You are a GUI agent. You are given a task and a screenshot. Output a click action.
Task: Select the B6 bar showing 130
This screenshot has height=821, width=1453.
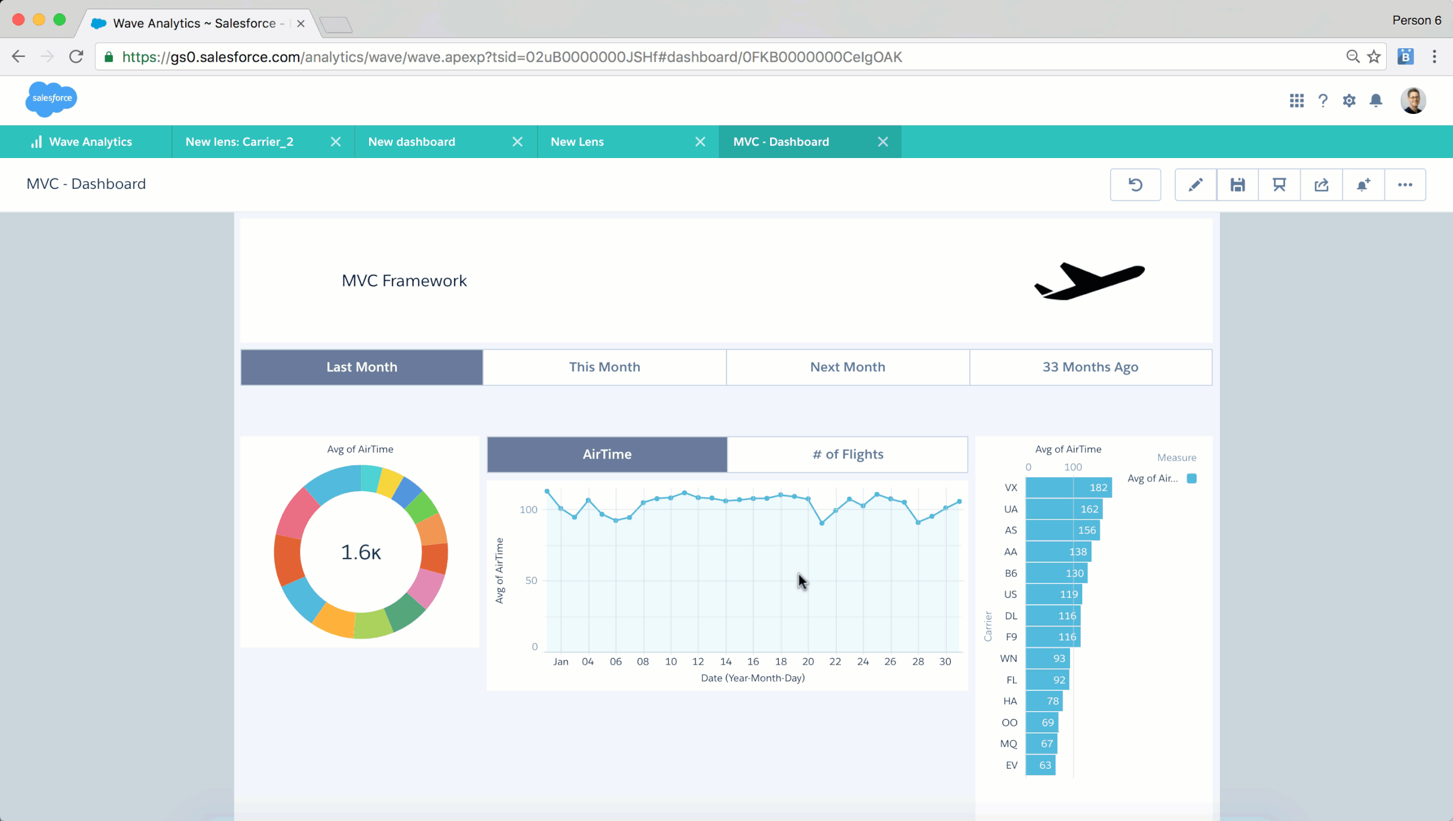pyautogui.click(x=1056, y=573)
